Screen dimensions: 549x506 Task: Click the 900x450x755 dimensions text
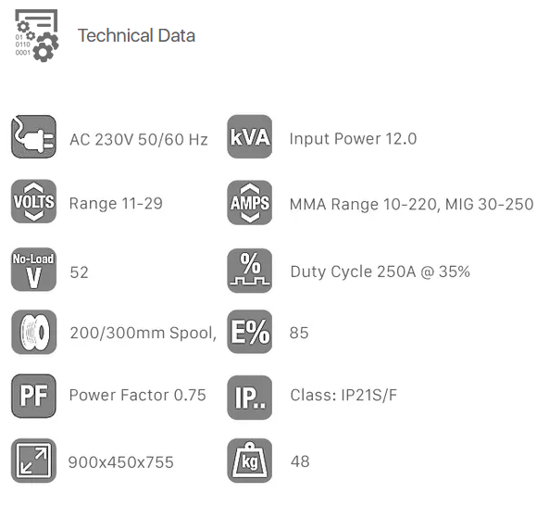(120, 462)
